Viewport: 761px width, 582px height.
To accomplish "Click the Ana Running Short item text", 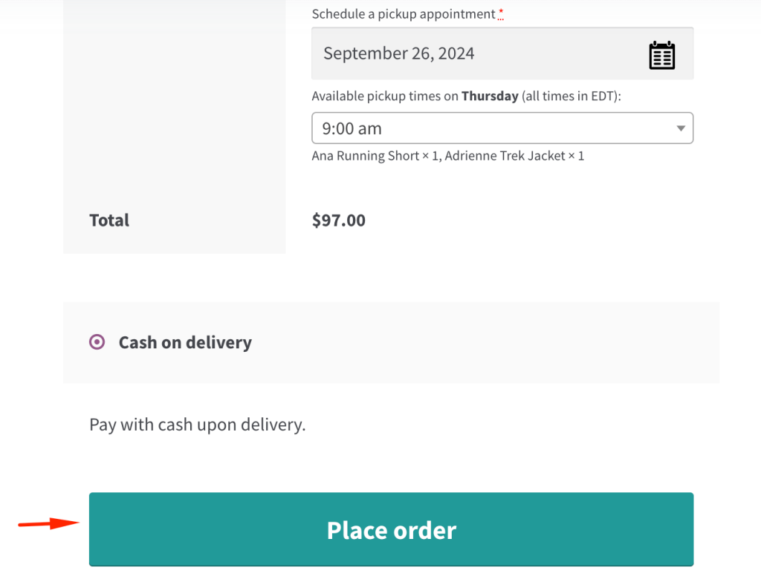I will [366, 156].
